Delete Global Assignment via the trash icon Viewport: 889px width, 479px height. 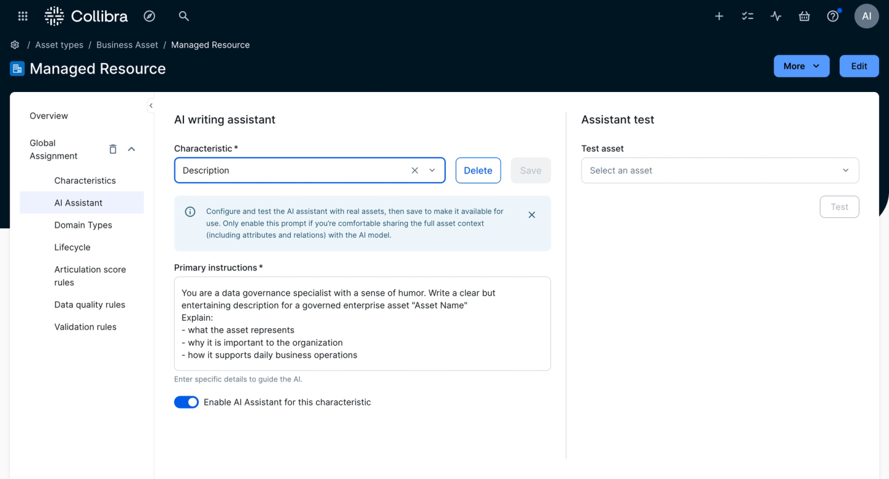112,149
